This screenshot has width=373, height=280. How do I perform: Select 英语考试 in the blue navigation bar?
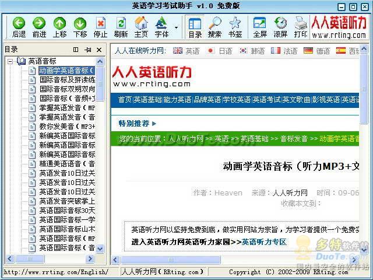tap(266, 100)
